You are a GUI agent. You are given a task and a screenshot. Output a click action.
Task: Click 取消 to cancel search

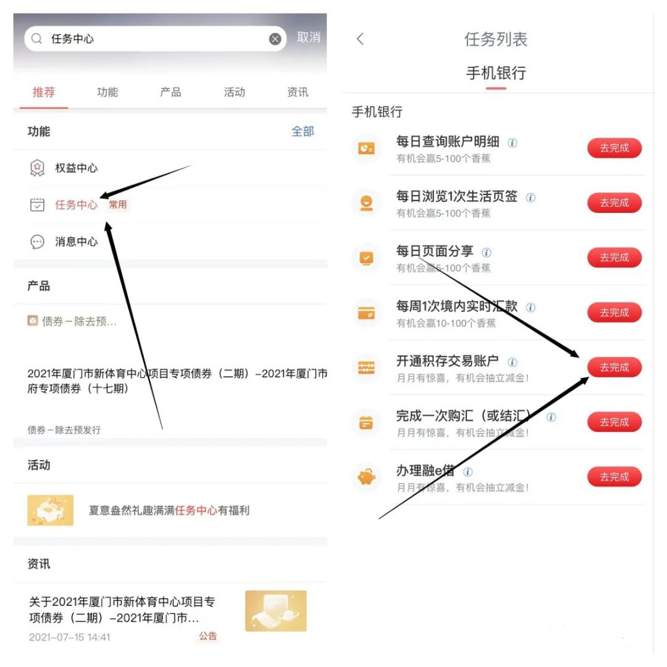pyautogui.click(x=309, y=38)
